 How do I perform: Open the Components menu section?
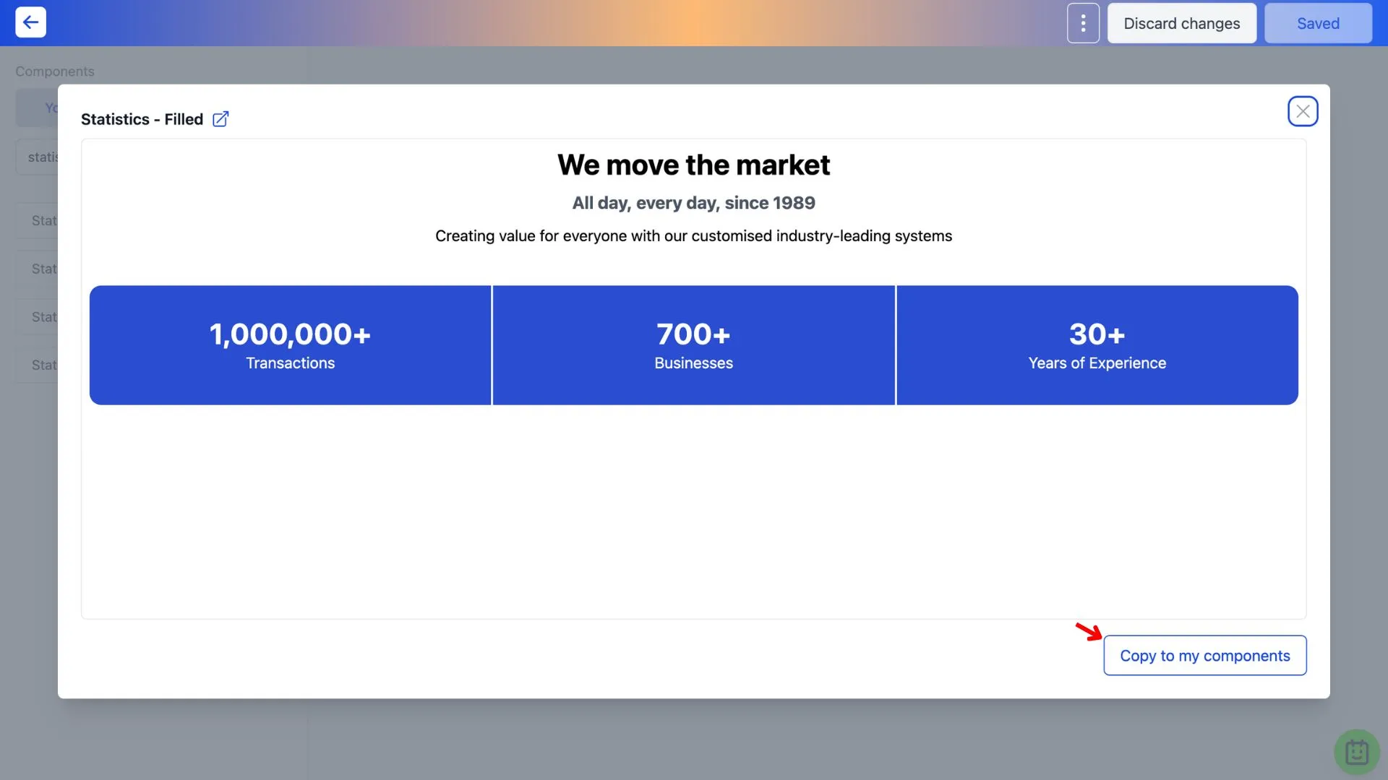click(54, 71)
